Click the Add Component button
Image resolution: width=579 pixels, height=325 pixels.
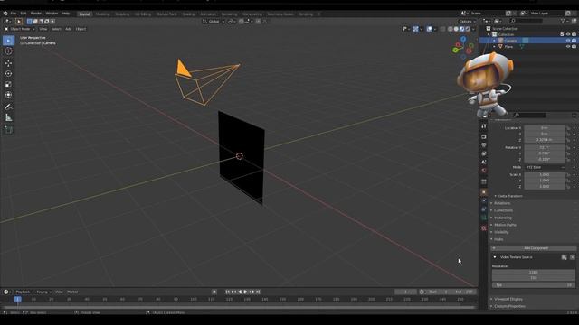534,248
